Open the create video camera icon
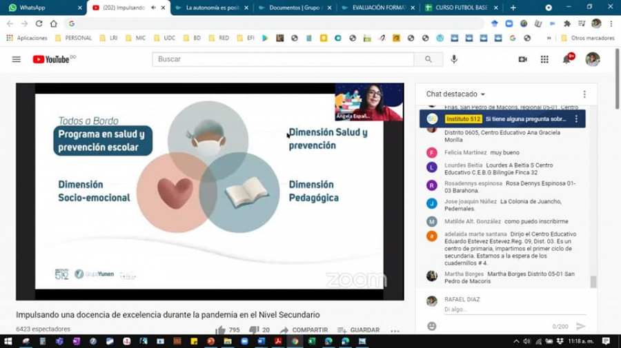Image resolution: width=621 pixels, height=348 pixels. pyautogui.click(x=522, y=60)
